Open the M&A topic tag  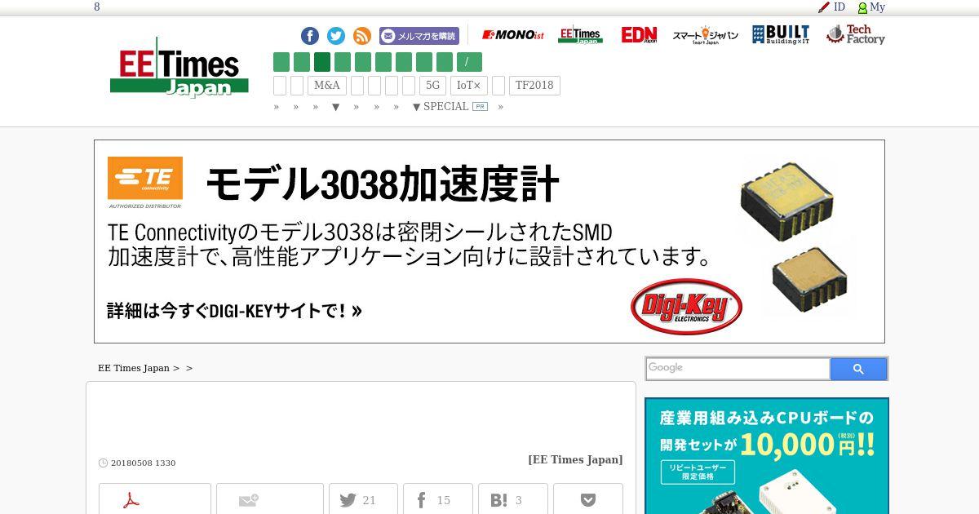click(327, 86)
